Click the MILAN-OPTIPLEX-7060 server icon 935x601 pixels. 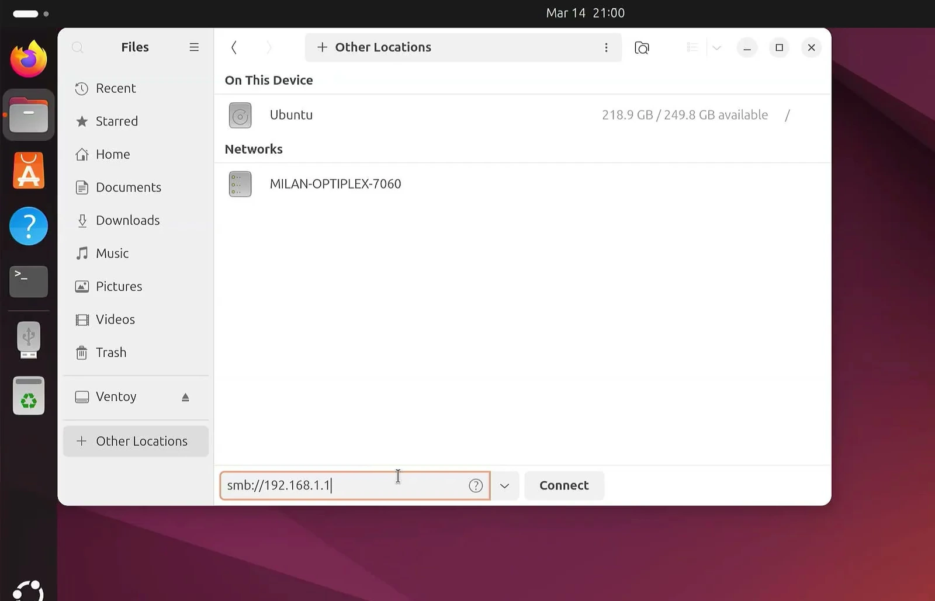pyautogui.click(x=240, y=184)
